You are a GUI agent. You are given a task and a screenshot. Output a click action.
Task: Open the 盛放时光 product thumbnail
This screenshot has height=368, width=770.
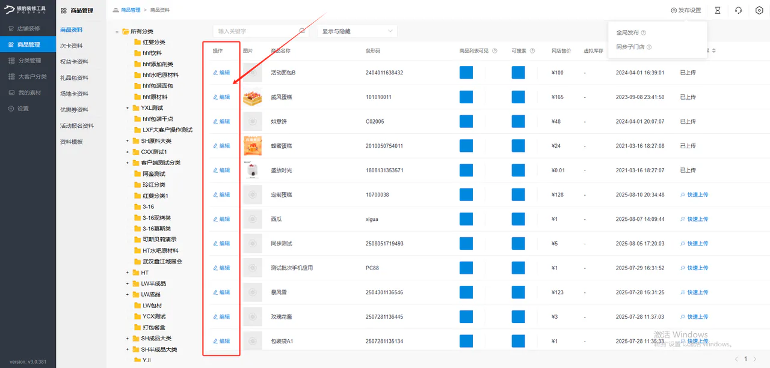253,170
